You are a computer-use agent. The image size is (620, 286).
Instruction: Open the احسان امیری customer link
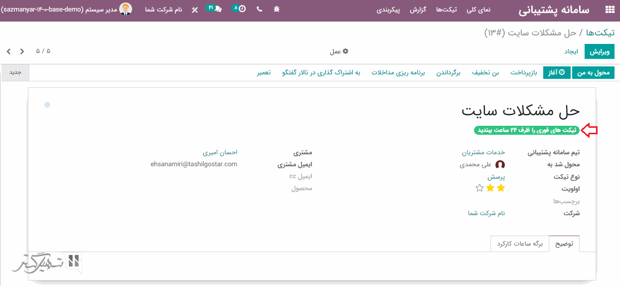click(x=220, y=152)
